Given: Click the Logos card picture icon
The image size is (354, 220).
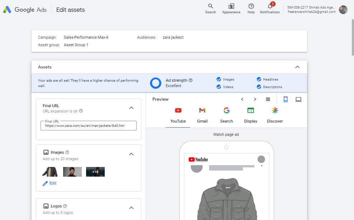Looking at the screenshot, I should click(x=46, y=206).
